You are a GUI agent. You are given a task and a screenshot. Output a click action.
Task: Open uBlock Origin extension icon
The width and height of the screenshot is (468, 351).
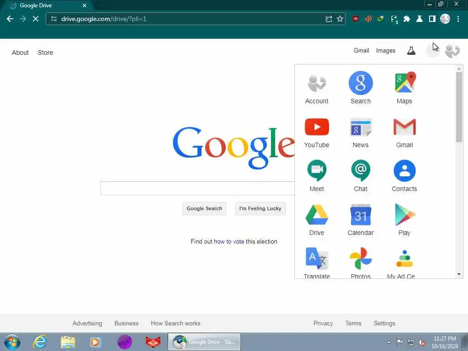pos(356,19)
